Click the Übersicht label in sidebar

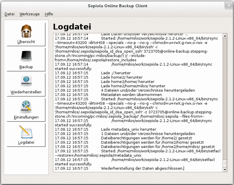[26, 42]
